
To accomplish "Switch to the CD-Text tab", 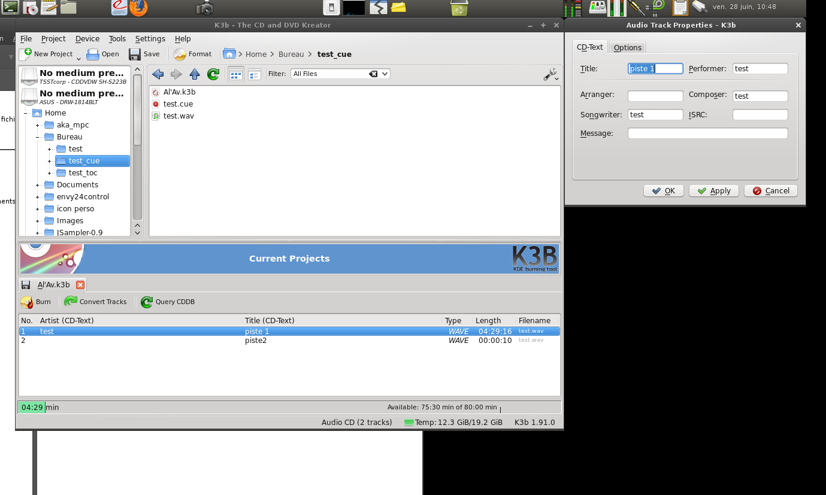I will (x=590, y=47).
